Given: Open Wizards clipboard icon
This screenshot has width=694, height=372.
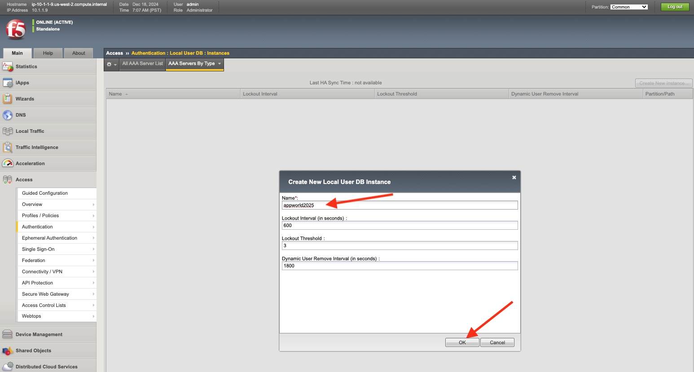Looking at the screenshot, I should pos(8,99).
